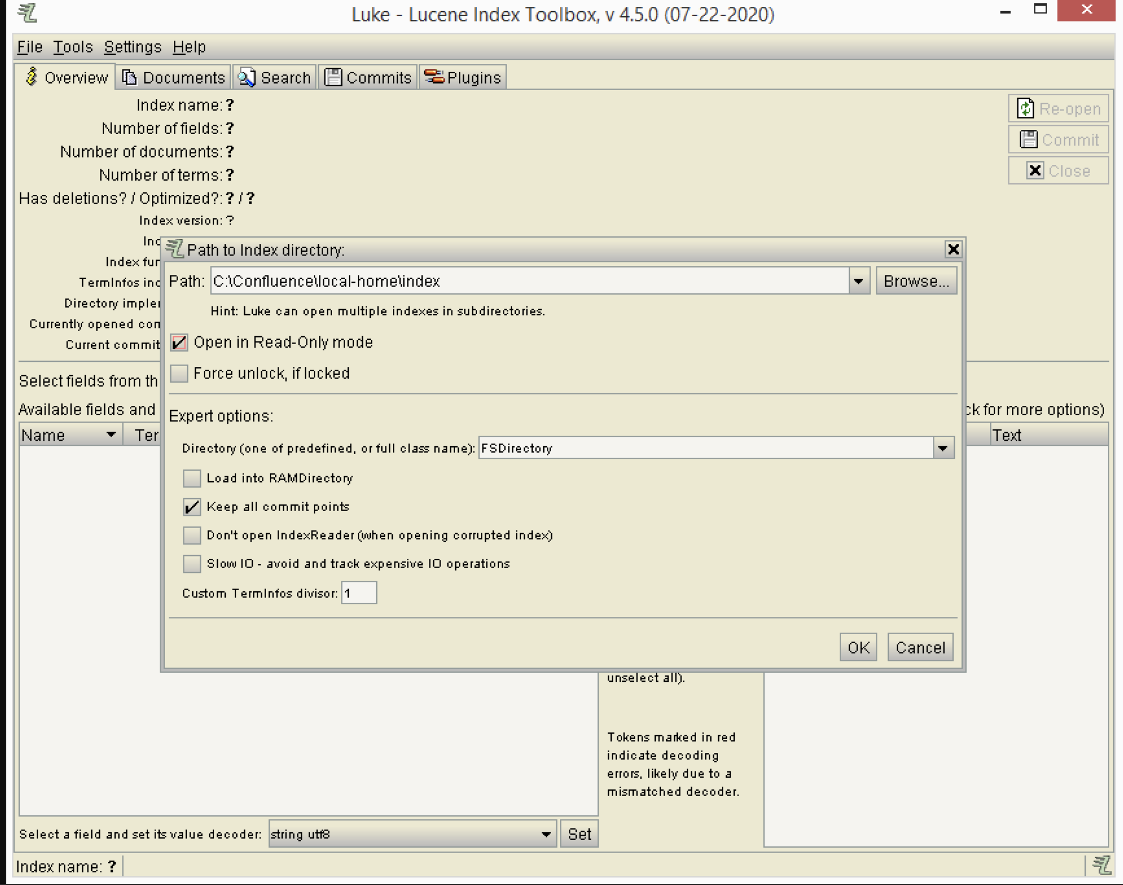This screenshot has width=1123, height=885.
Task: Expand the Path history dropdown arrow
Action: pos(858,282)
